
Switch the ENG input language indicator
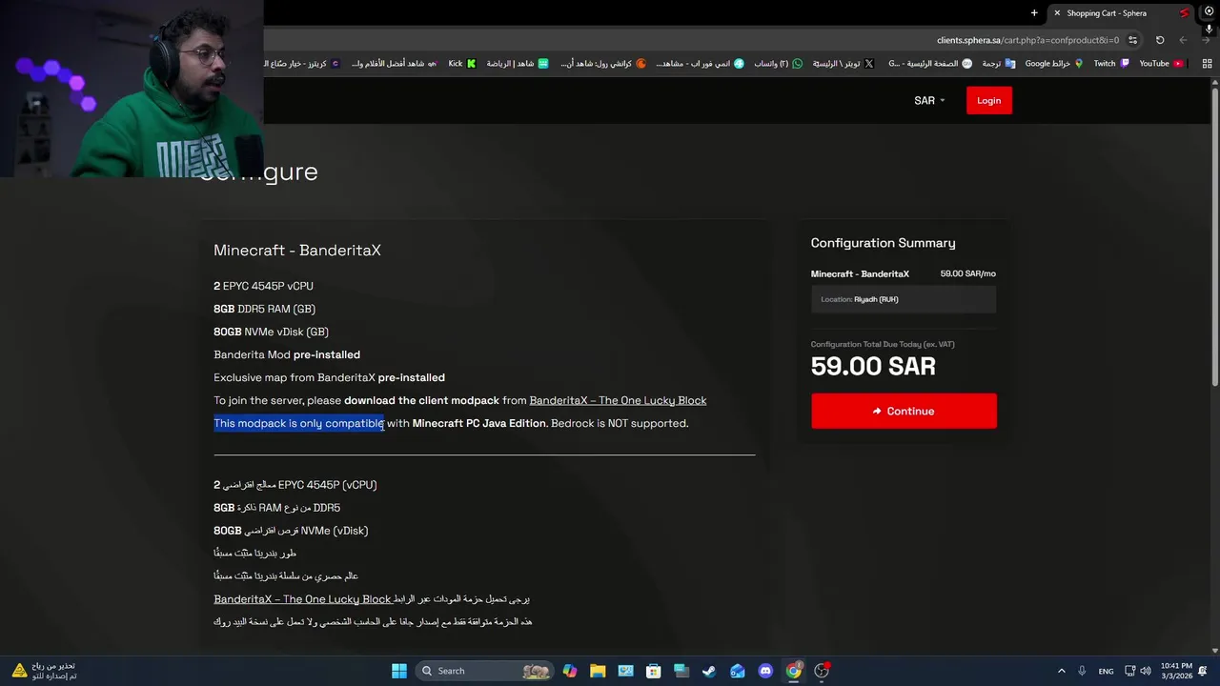pos(1106,672)
